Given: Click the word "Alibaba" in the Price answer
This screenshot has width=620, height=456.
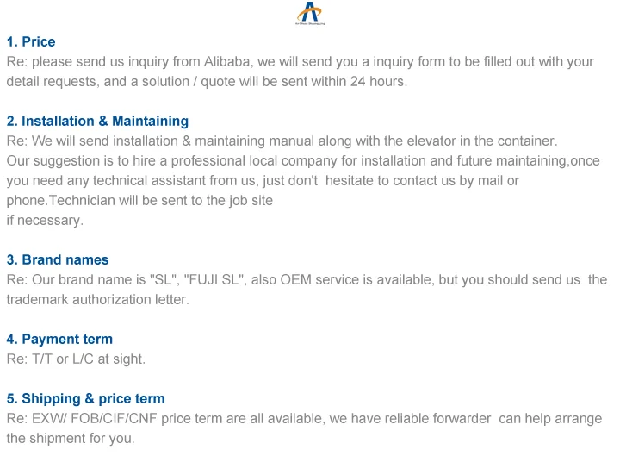Looking at the screenshot, I should tap(227, 61).
